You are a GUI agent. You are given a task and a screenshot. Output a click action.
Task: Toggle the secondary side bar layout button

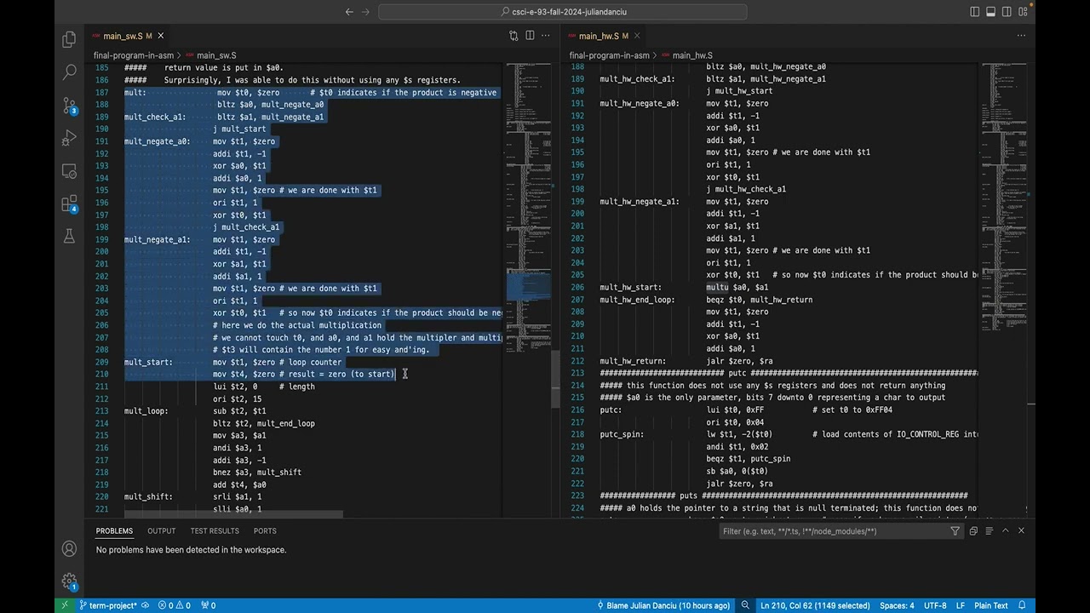pyautogui.click(x=1007, y=12)
